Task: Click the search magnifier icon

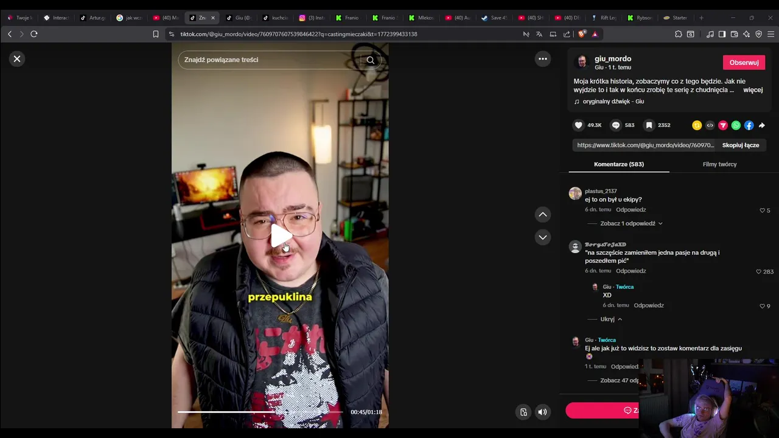Action: coord(370,60)
